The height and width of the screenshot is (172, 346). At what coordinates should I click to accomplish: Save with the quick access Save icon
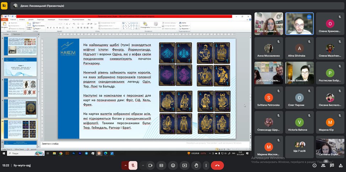[x=6, y=16]
